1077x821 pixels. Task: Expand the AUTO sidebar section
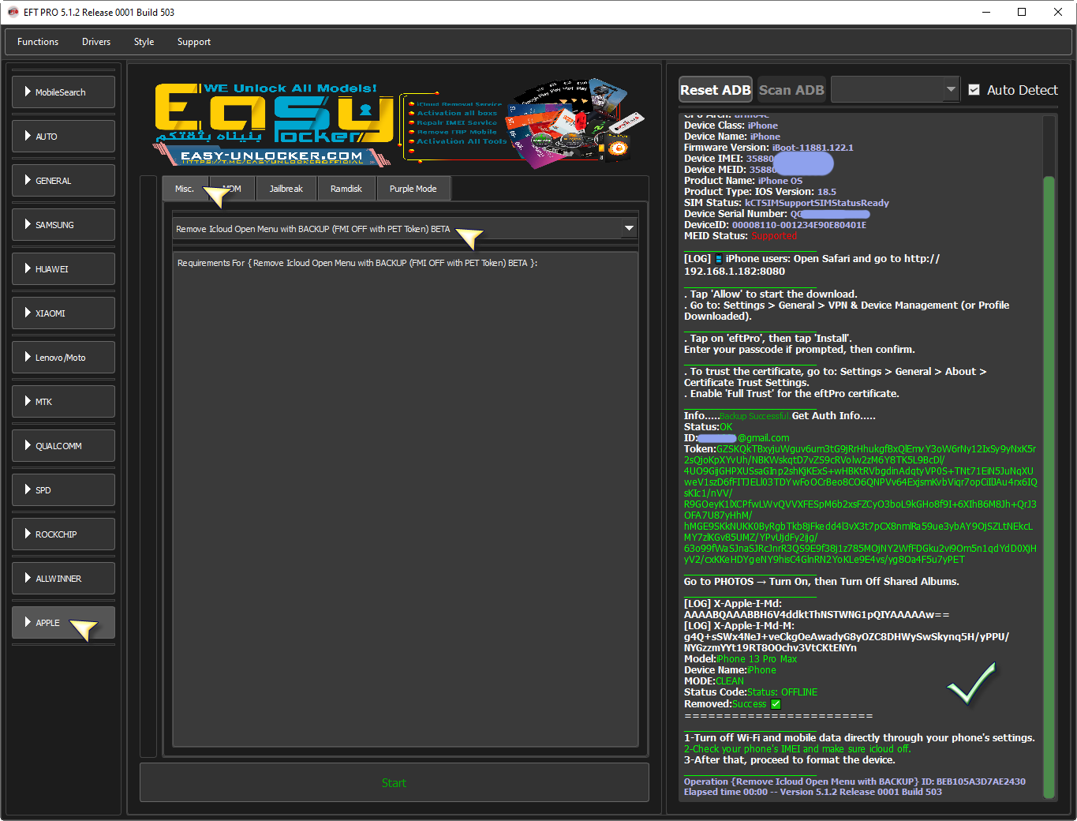point(64,137)
